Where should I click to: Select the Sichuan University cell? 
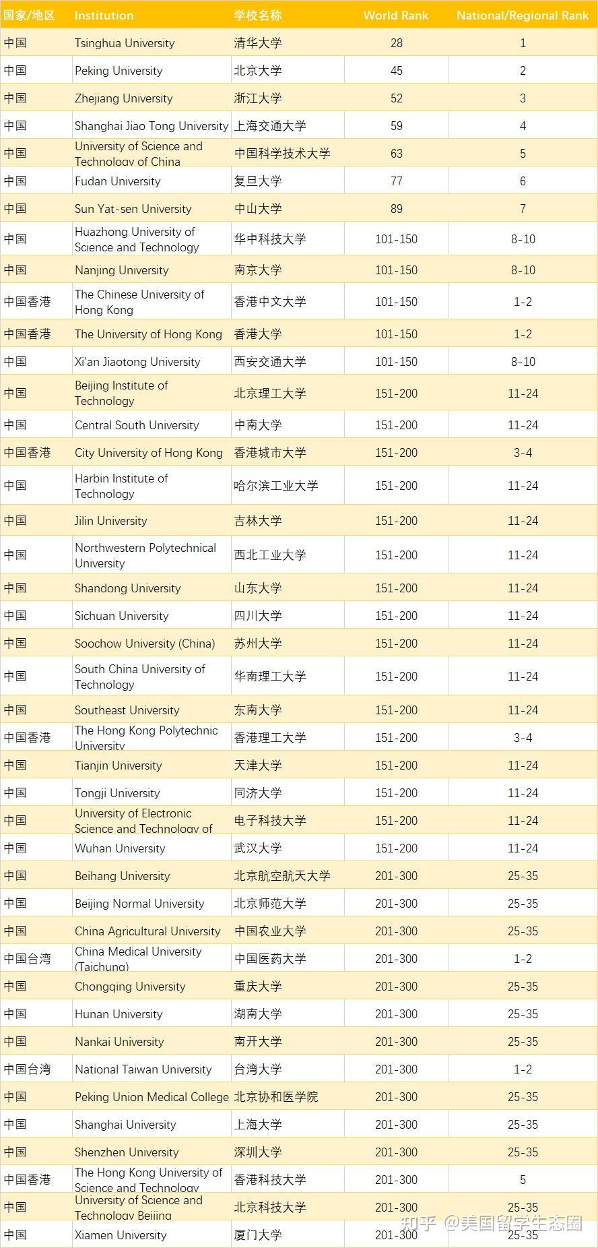(152, 616)
